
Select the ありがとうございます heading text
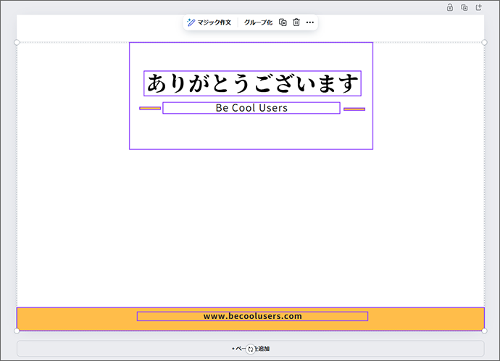(252, 83)
